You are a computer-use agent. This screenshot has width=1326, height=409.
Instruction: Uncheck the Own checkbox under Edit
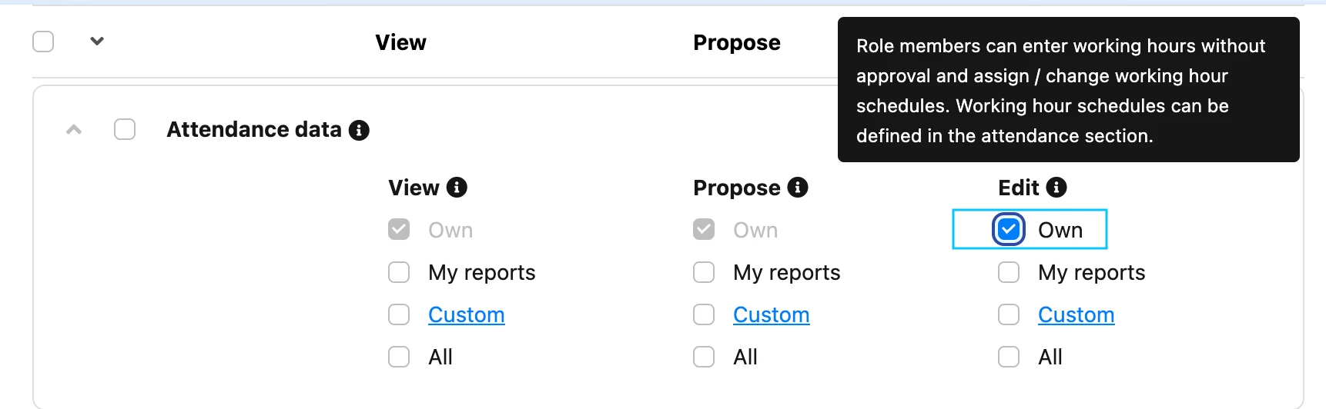point(1009,230)
